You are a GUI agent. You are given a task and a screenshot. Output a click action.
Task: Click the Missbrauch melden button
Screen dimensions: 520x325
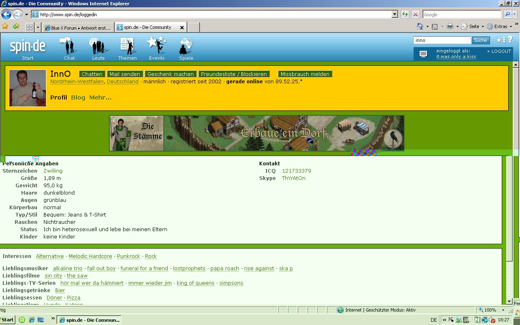pyautogui.click(x=305, y=74)
